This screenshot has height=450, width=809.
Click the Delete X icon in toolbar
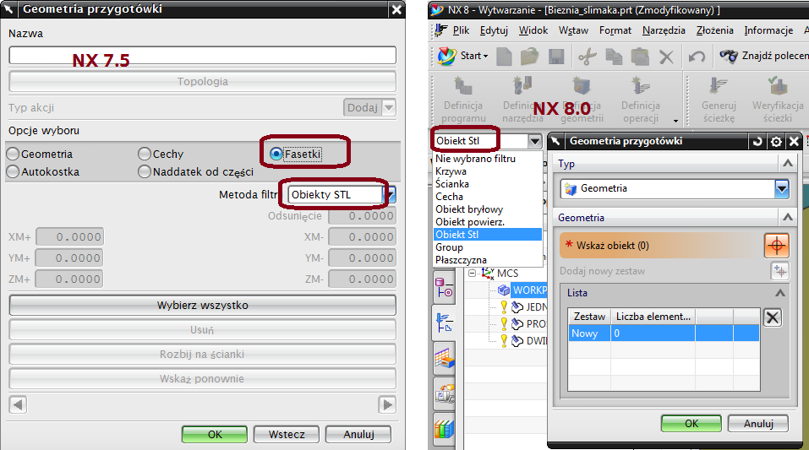pos(666,57)
